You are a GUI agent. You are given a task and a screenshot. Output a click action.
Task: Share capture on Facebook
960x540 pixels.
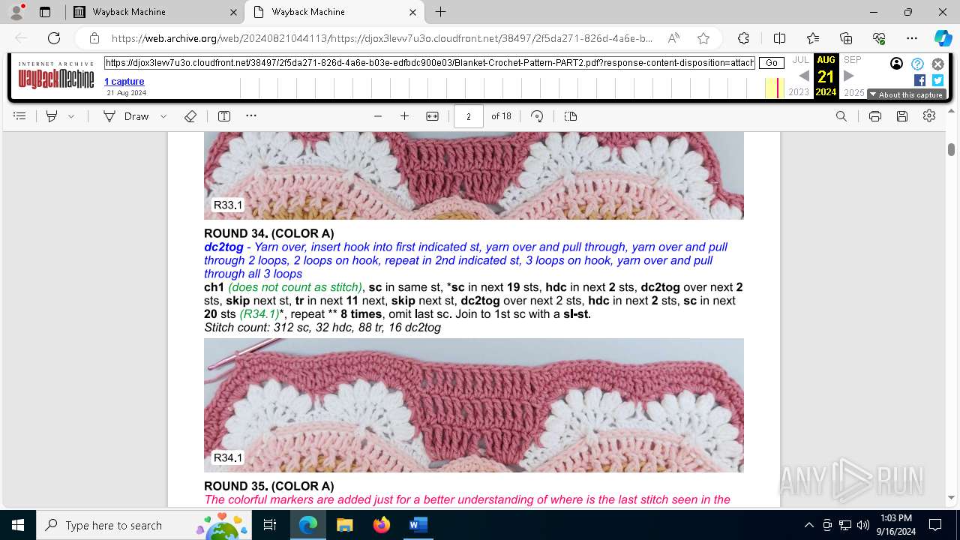pyautogui.click(x=919, y=80)
